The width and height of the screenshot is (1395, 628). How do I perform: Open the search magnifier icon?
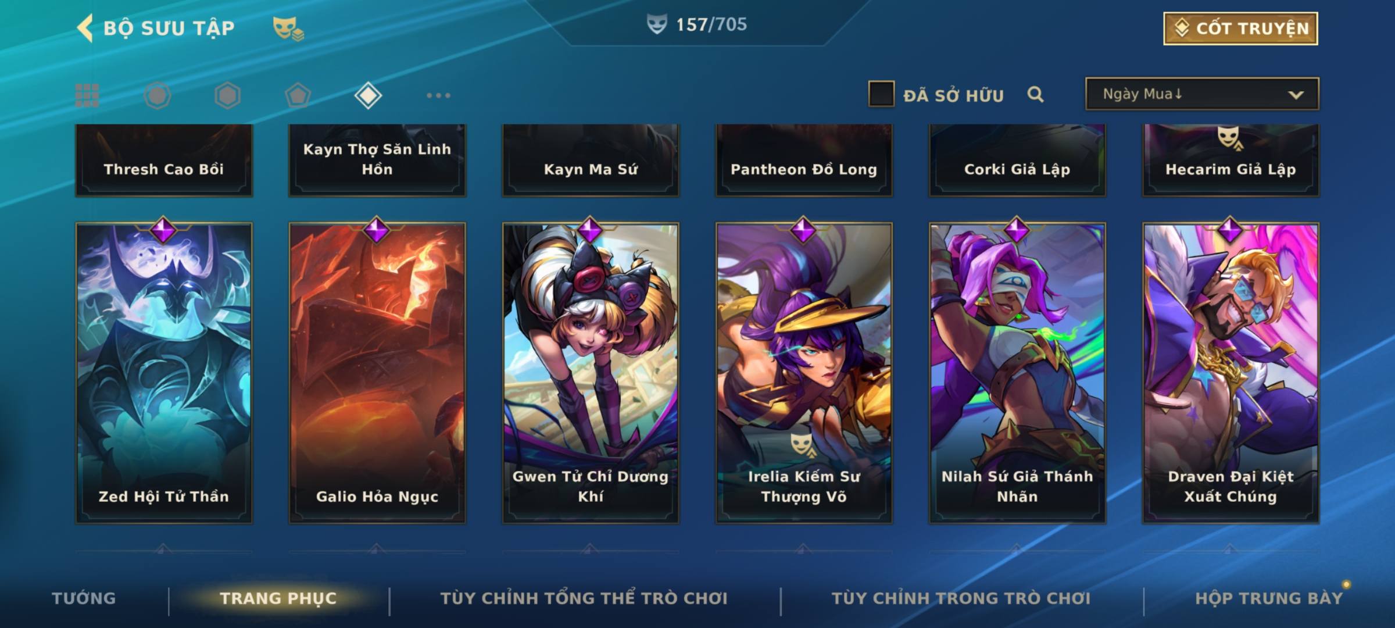[x=1035, y=94]
